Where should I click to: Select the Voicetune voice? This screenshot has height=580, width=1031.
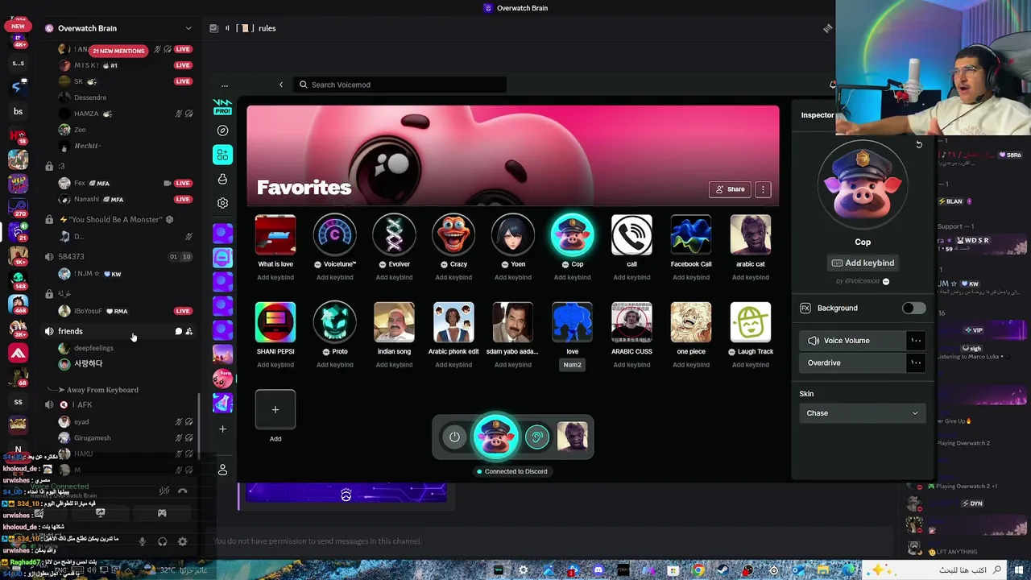coord(334,234)
